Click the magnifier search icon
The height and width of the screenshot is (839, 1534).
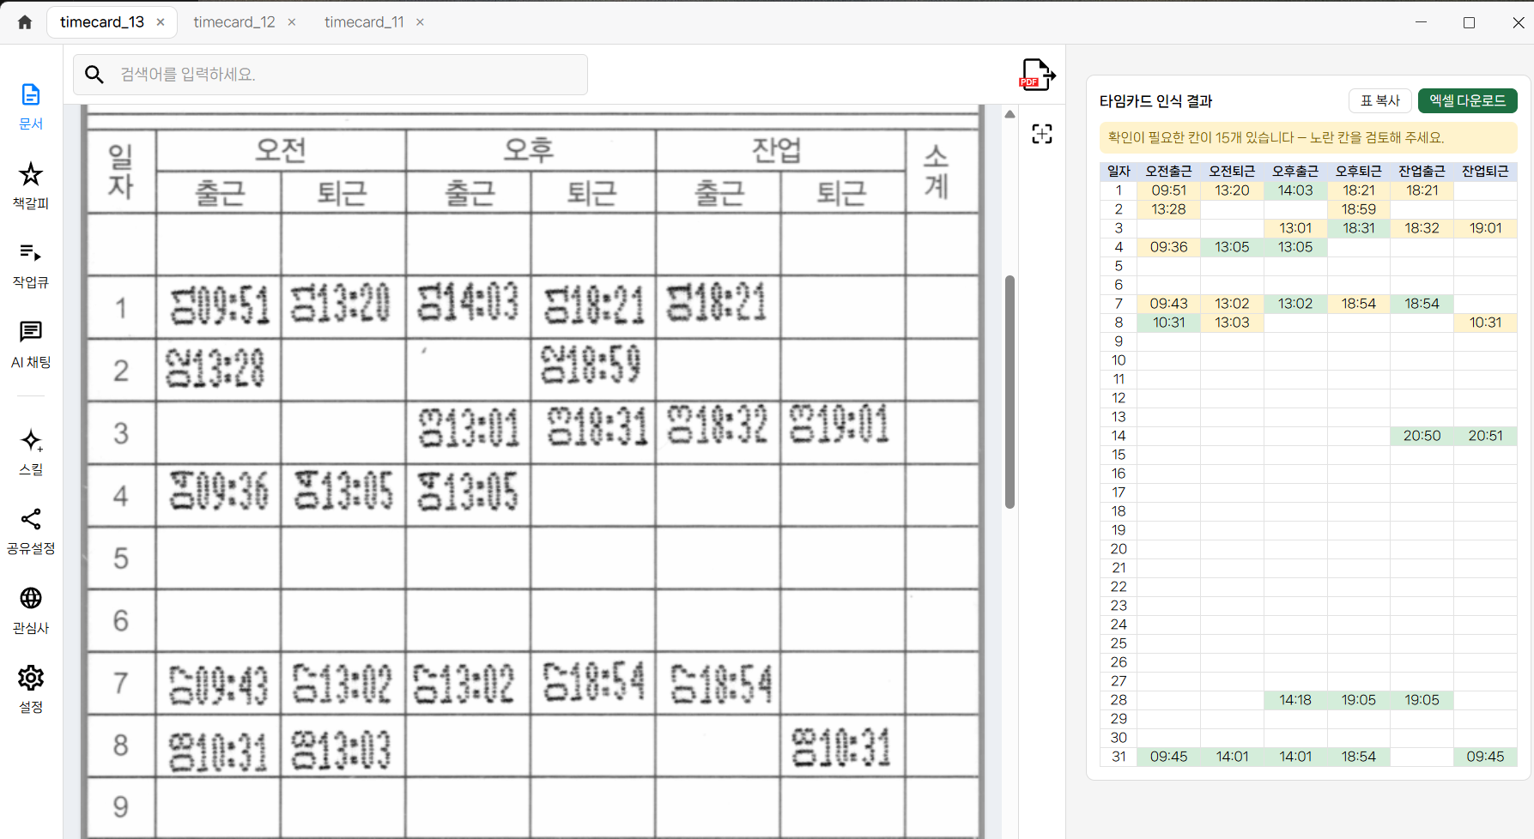(94, 75)
